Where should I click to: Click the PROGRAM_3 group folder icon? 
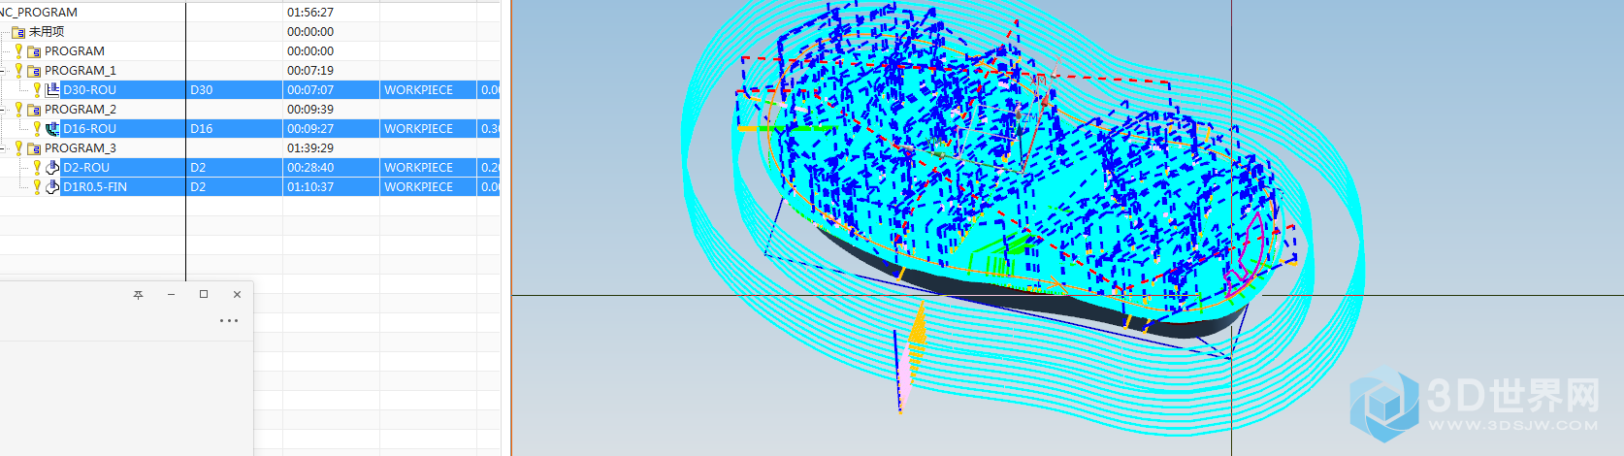click(34, 148)
